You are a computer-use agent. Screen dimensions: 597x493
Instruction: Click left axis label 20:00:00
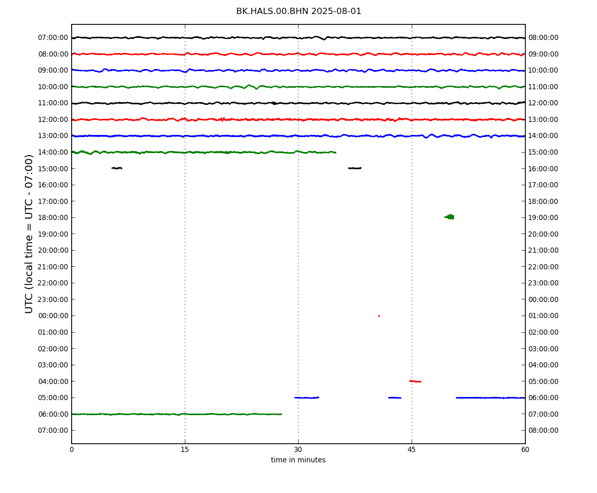(x=53, y=250)
